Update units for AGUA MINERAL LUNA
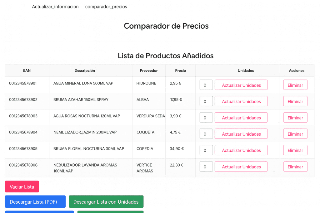This screenshot has height=213, width=320. tap(241, 85)
